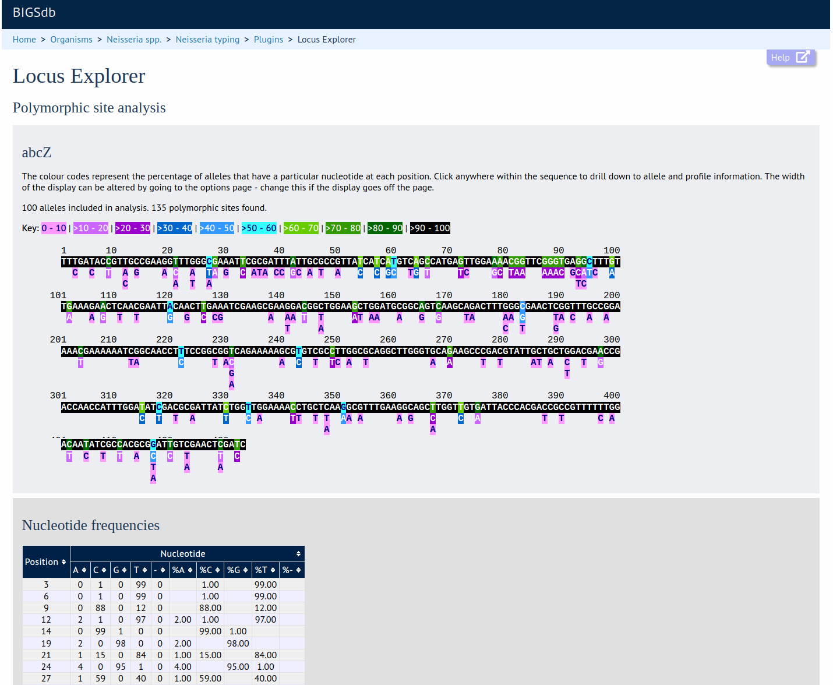
Task: Return to the Plugins page link
Action: coord(269,40)
